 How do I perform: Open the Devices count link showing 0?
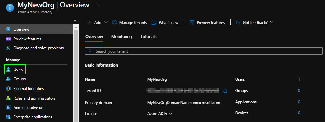pos(299,113)
